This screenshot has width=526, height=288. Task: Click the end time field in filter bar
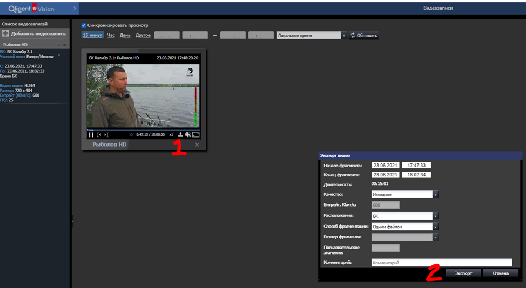(261, 36)
